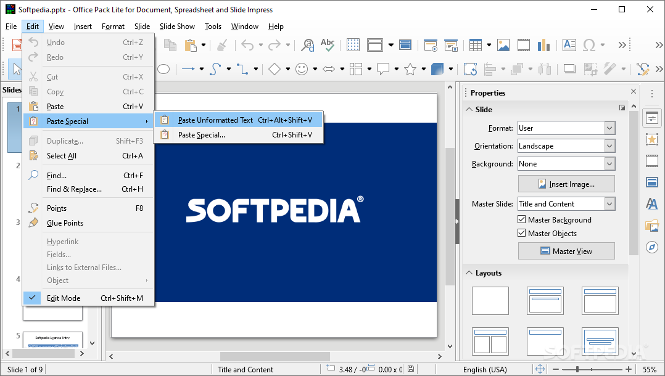
Task: Uncheck the Master Background checkbox
Action: pos(522,219)
